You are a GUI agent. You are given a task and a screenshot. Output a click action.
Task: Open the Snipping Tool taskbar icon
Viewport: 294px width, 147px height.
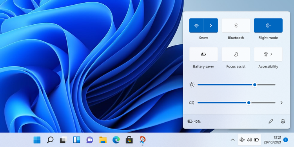click(x=143, y=140)
